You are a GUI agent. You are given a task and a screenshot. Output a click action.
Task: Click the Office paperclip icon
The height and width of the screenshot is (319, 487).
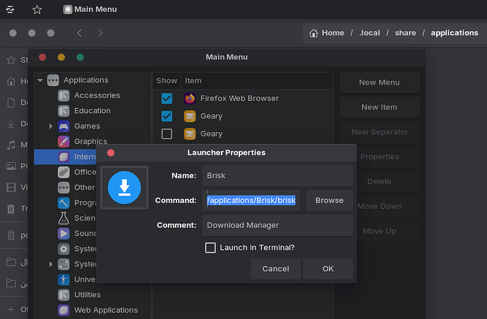click(64, 171)
